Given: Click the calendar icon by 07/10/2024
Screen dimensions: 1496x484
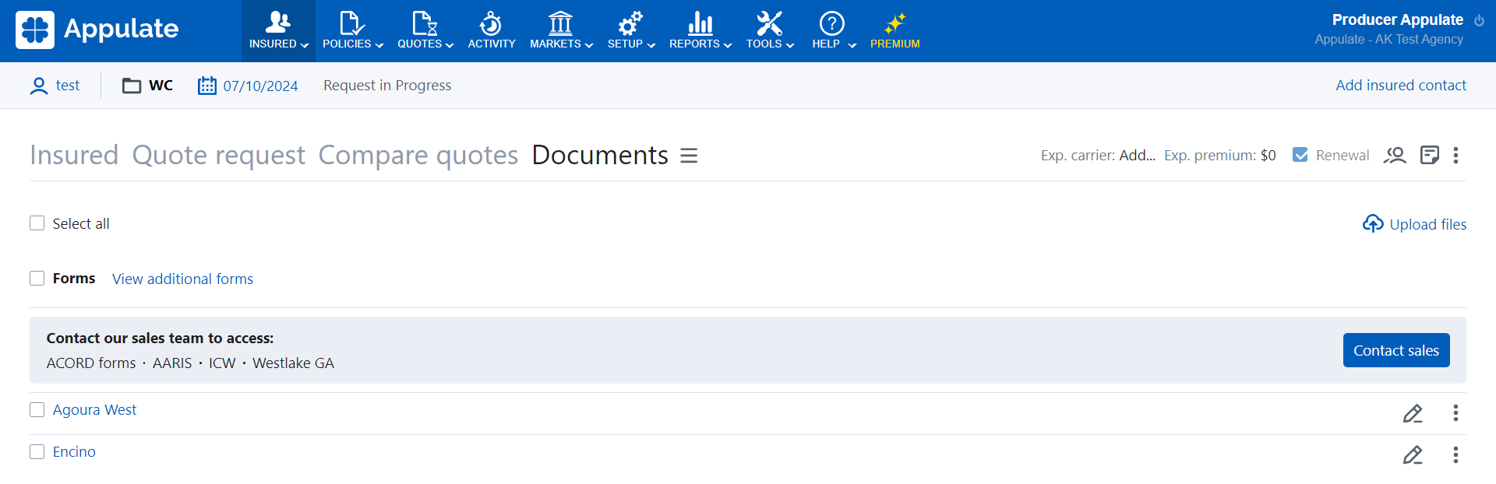Looking at the screenshot, I should pyautogui.click(x=206, y=86).
